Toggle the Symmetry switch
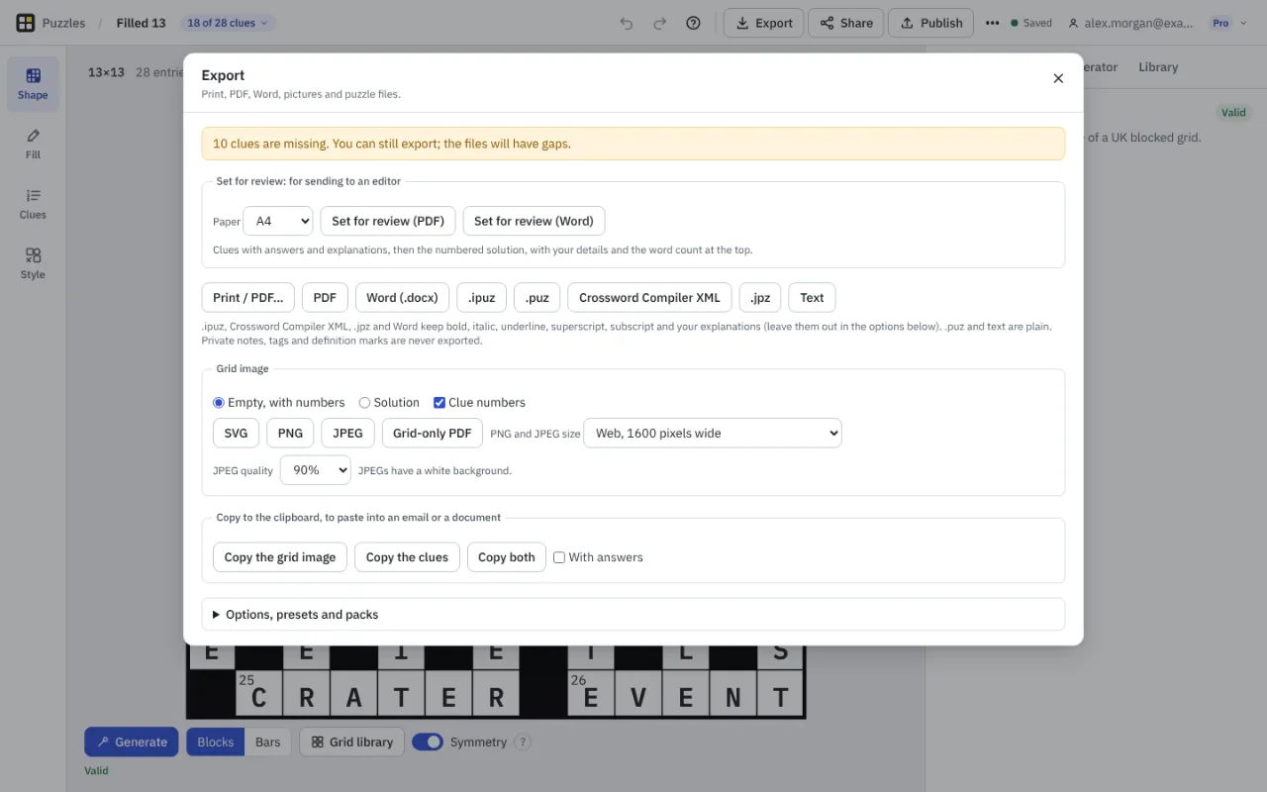Screen dimensions: 1267x792 428,742
